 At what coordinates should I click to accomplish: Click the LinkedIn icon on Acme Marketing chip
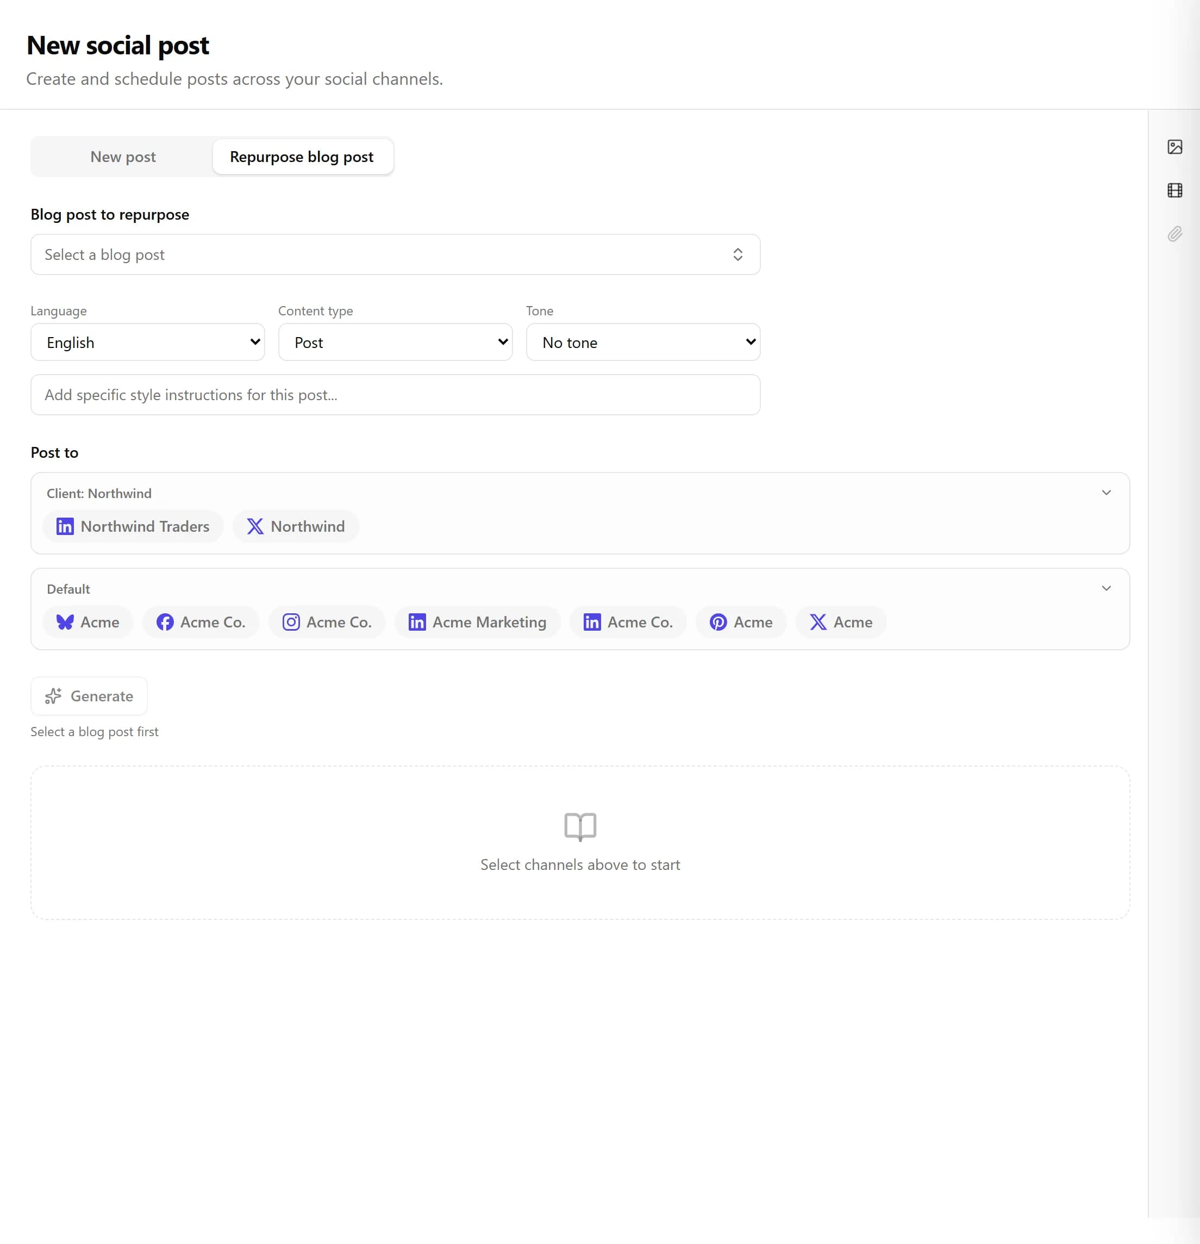(417, 622)
